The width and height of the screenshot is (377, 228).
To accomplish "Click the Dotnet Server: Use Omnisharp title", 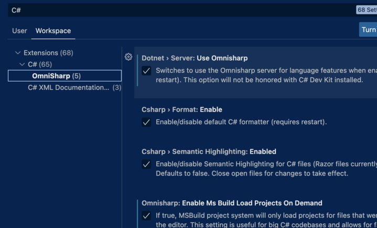I will tap(195, 58).
